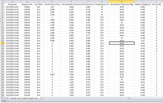This screenshot has height=103, width=163.
Task: Select actual flow cell showing 2.07
Action: (x=52, y=7)
